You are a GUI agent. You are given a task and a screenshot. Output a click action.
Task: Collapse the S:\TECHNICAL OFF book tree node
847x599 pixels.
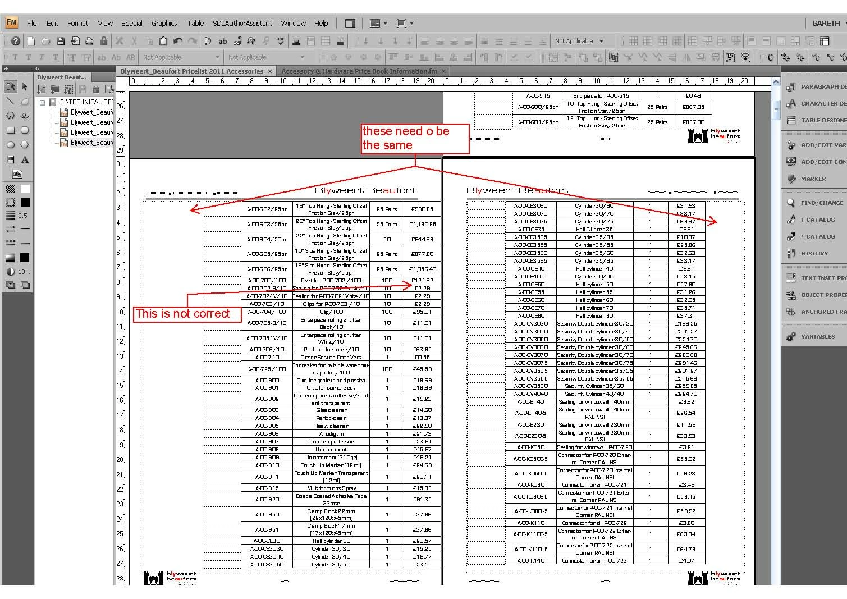[x=42, y=102]
